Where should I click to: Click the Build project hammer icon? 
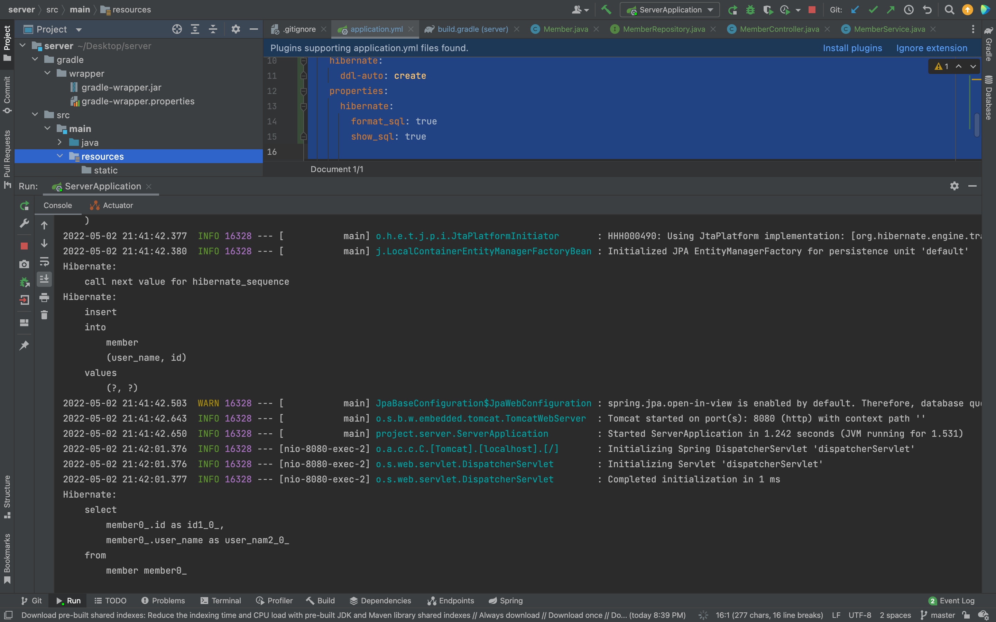(x=606, y=9)
